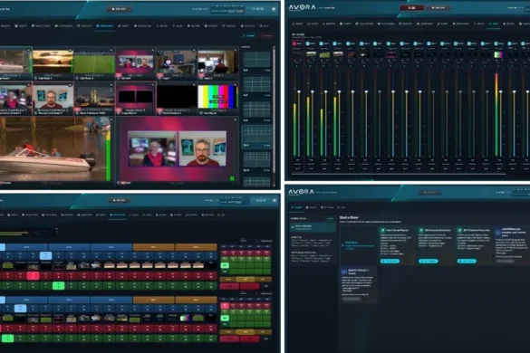Click sunset clip player thumbnail
Image resolution: width=530 pixels, height=353 pixels.
53,62
